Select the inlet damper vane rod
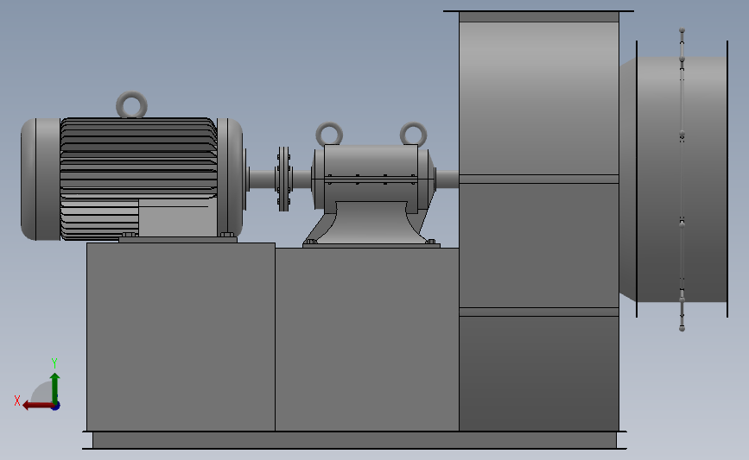This screenshot has height=460, width=749. (x=682, y=180)
